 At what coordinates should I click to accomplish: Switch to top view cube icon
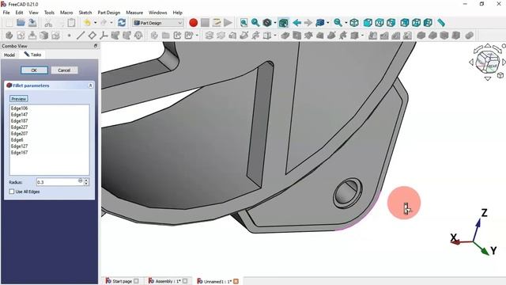pos(379,23)
